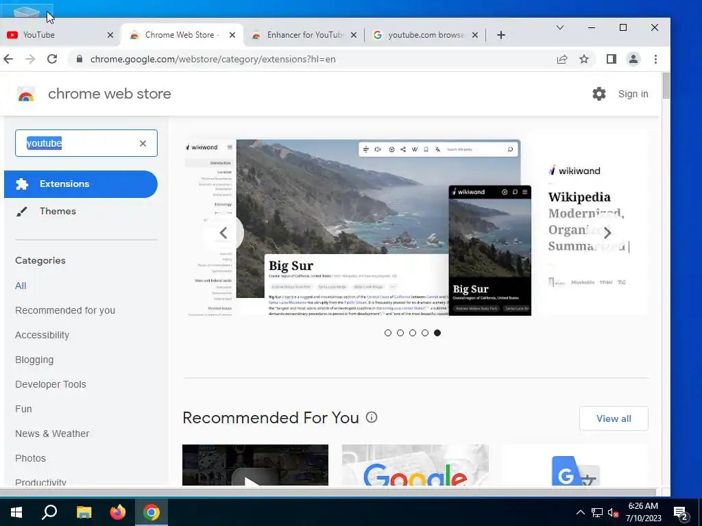Select the third carousel dot
Image resolution: width=702 pixels, height=526 pixels.
[412, 333]
